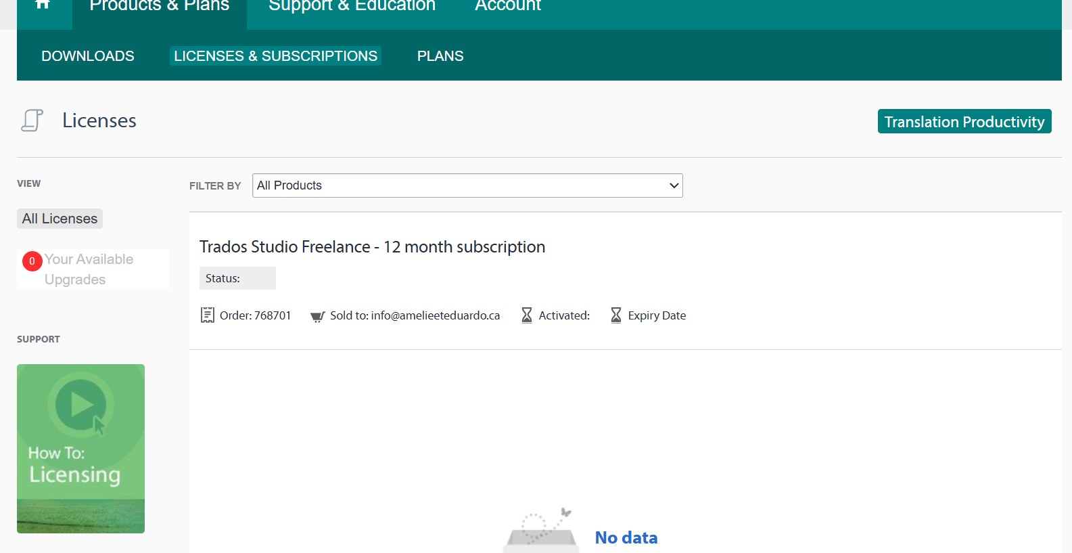Open Your Available Upgrades link
Viewport: 1072px width, 553px height.
89,269
